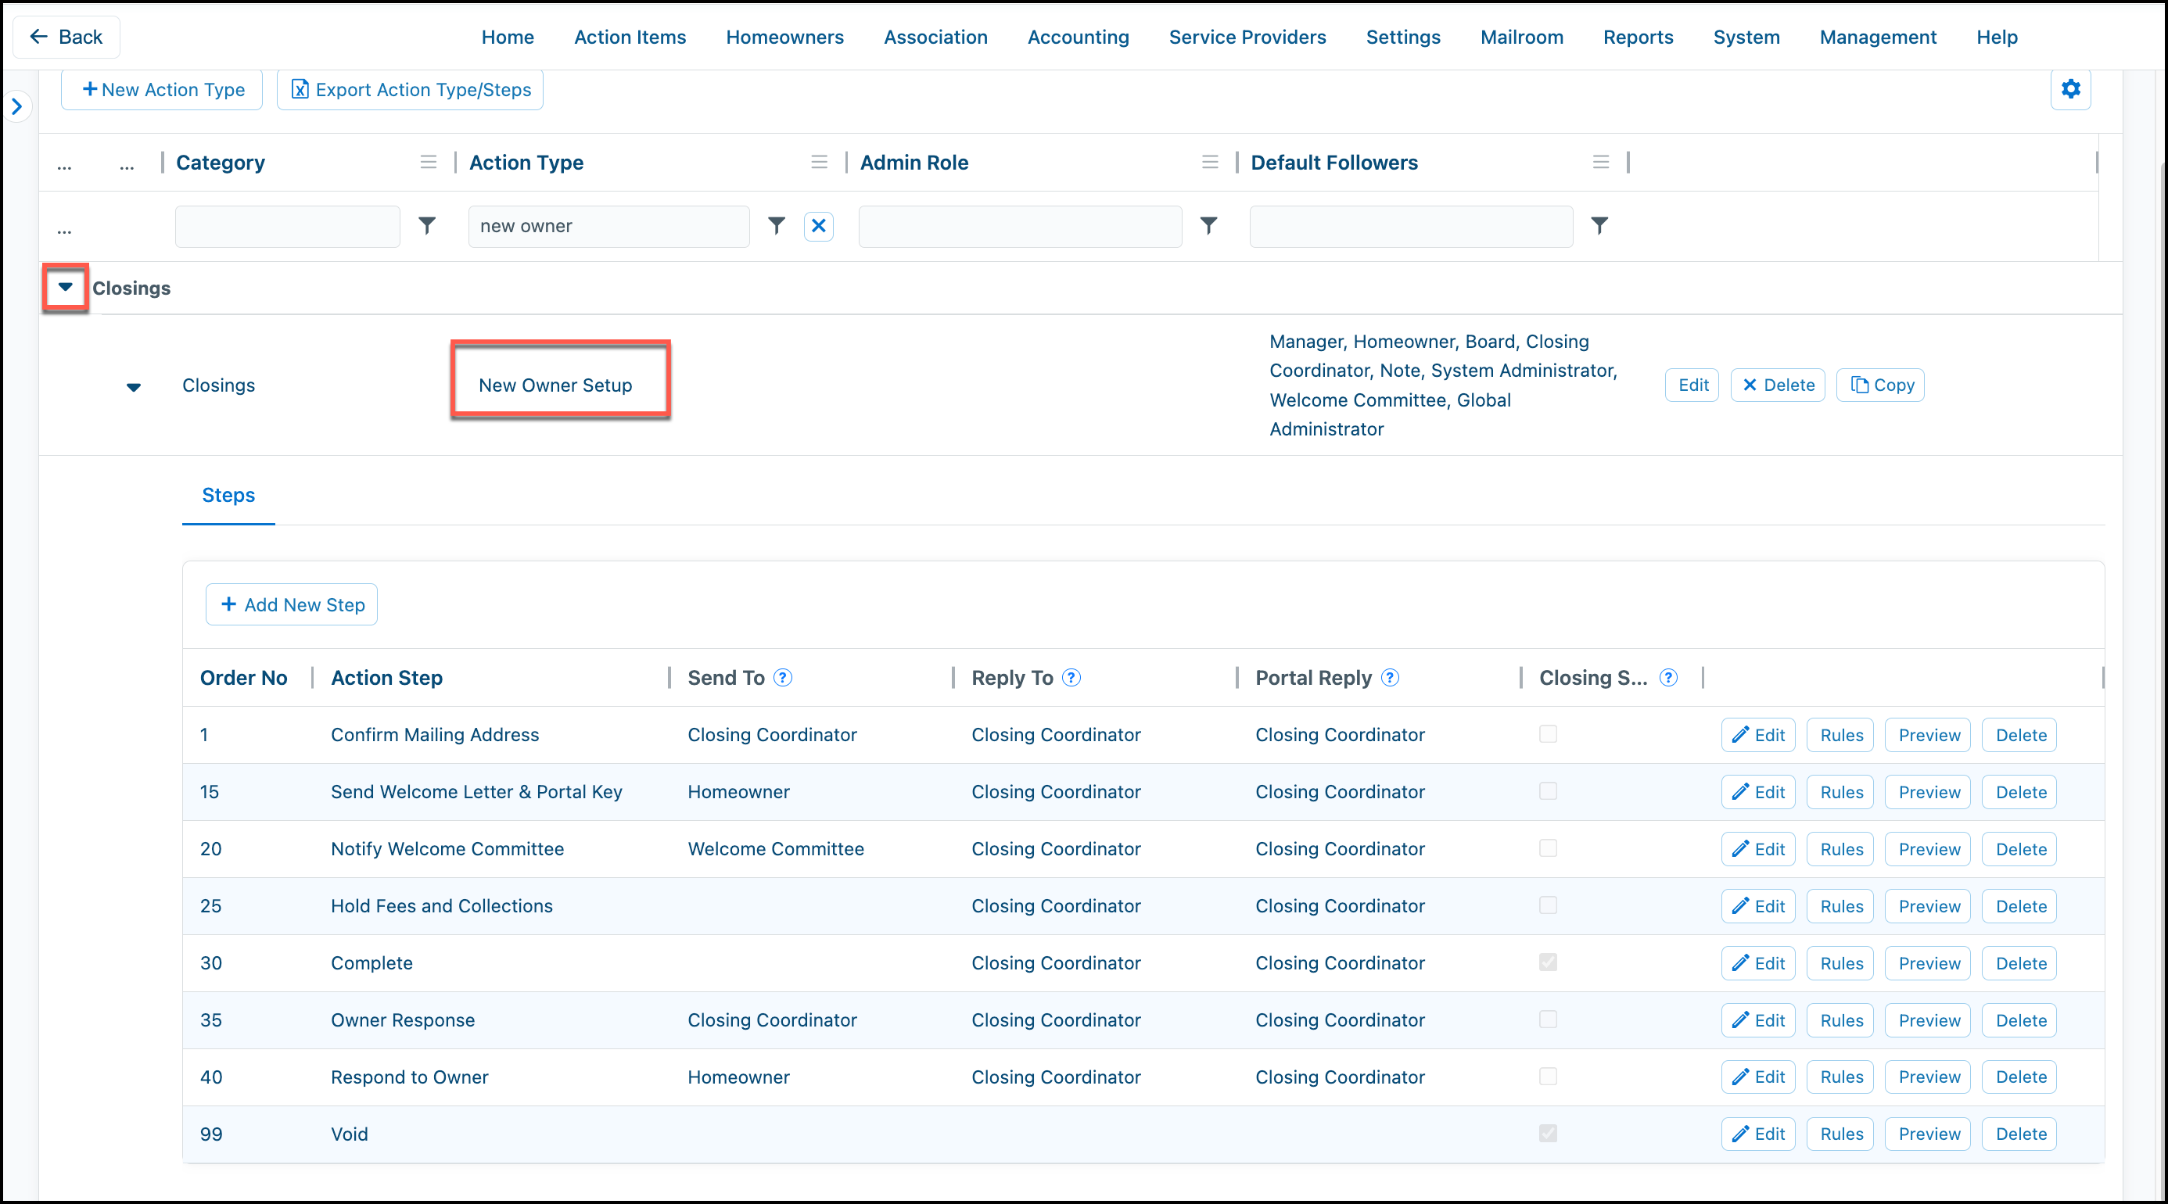Toggle Closing Step checkbox for Complete row
The width and height of the screenshot is (2168, 1204).
(1547, 963)
